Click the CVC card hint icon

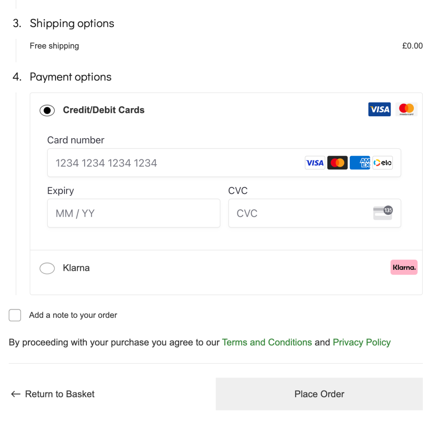[x=383, y=213]
